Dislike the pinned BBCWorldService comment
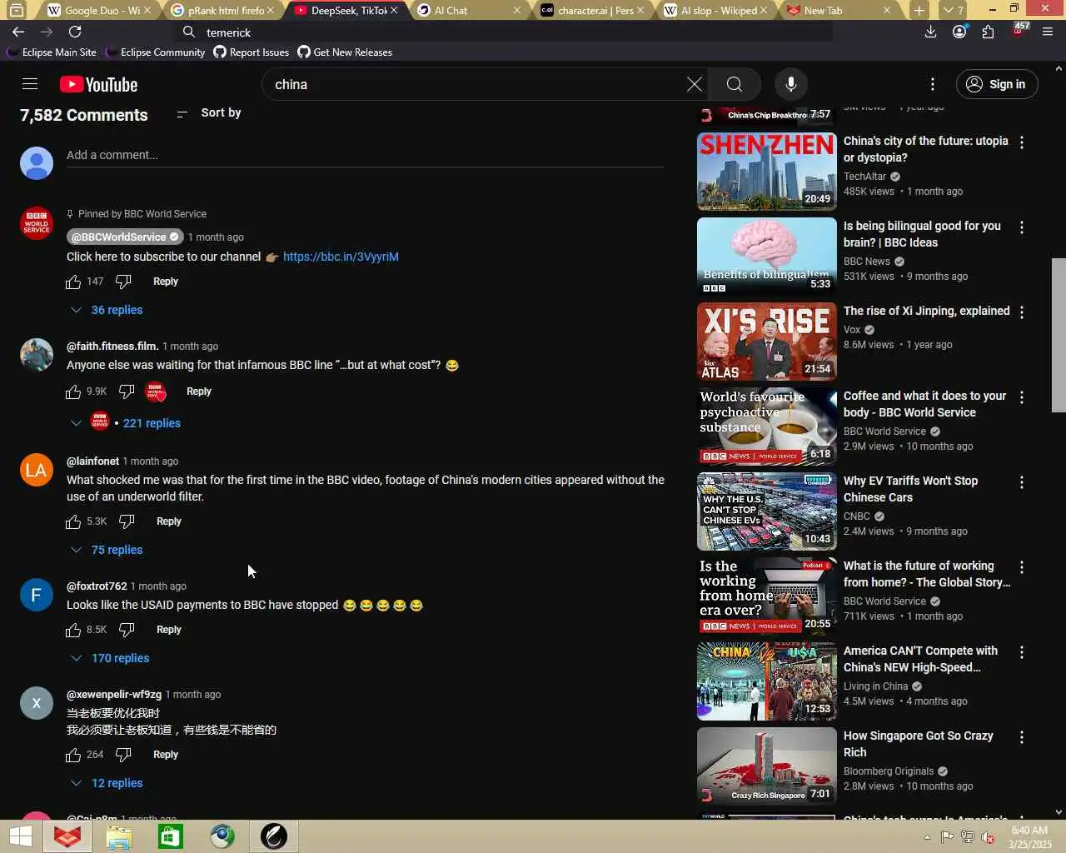 123,282
